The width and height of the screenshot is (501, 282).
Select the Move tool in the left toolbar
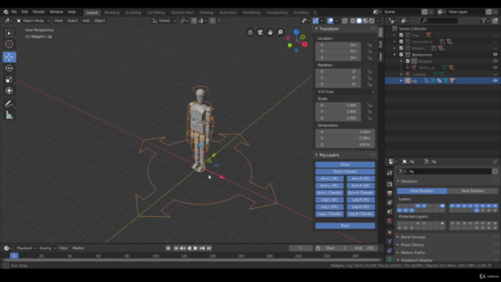pyautogui.click(x=9, y=57)
